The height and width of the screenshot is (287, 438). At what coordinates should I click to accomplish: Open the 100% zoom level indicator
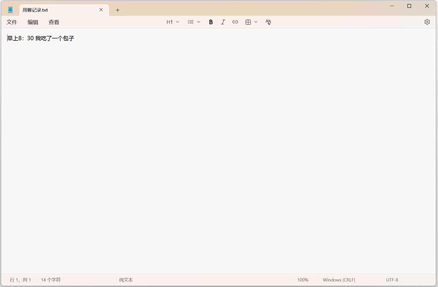point(303,280)
